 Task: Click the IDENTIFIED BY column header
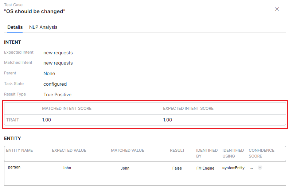coord(207,153)
